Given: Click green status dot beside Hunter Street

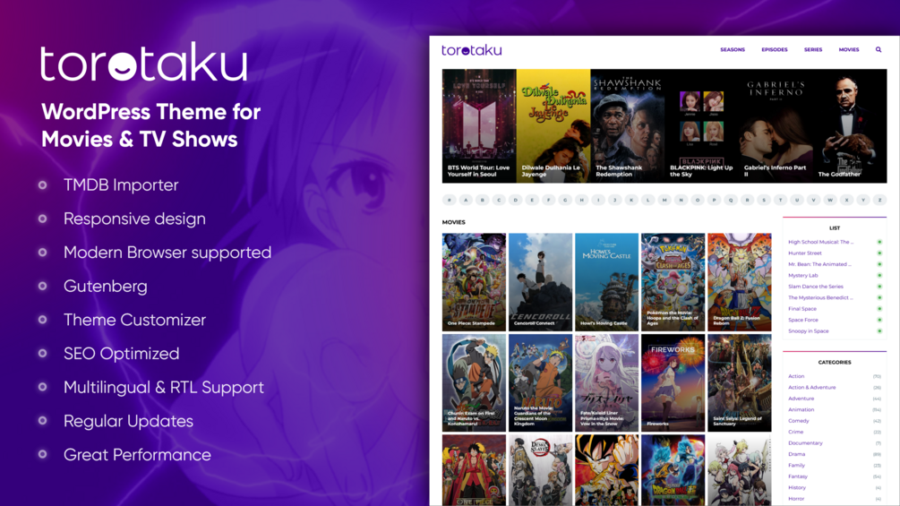Looking at the screenshot, I should pos(879,253).
